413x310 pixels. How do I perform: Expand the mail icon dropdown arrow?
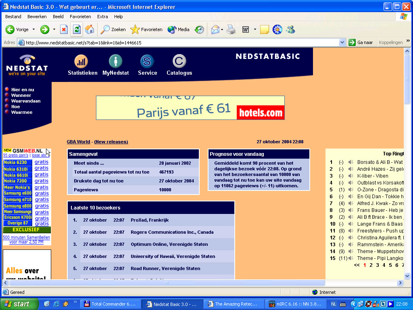222,29
